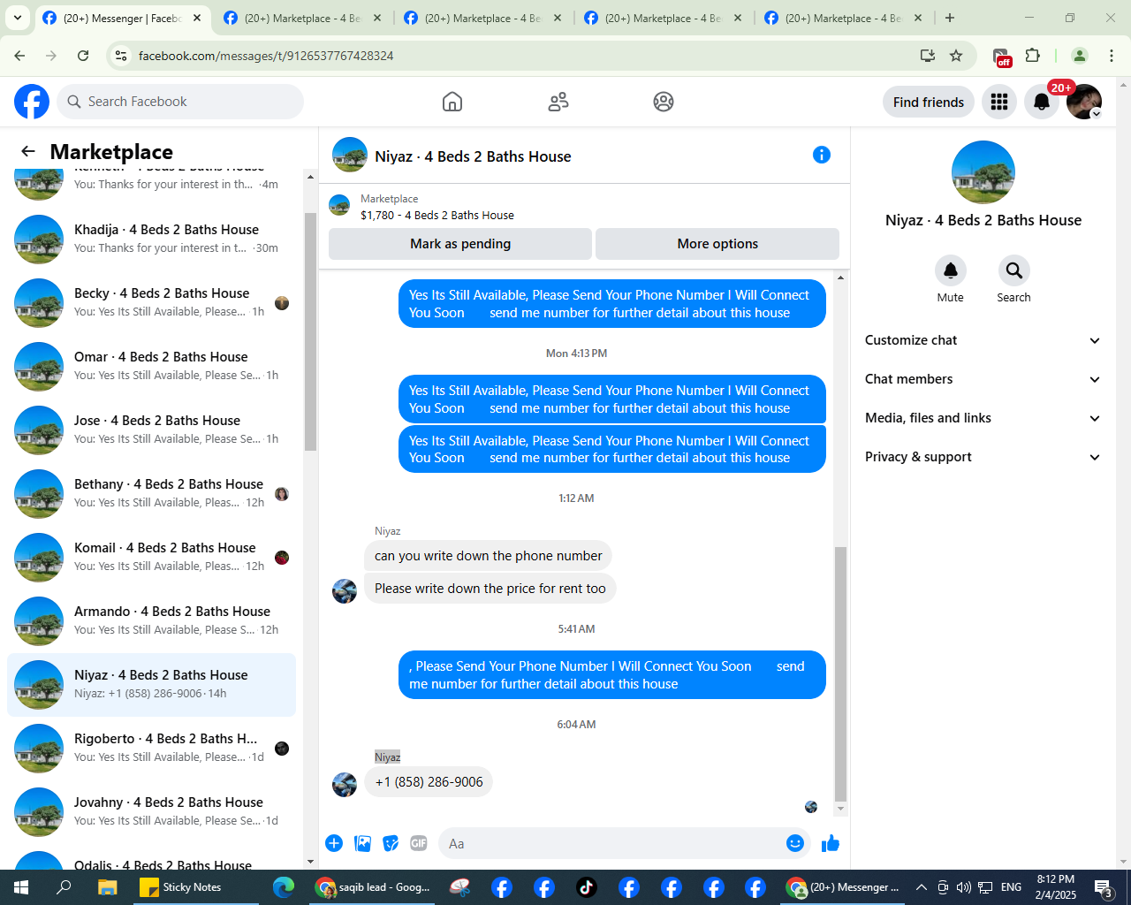The height and width of the screenshot is (905, 1131).
Task: Expand the Chat members section
Action: pos(983,379)
